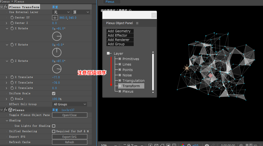Open the Effect Only Group dropdown
The image size is (263, 146).
point(70,104)
